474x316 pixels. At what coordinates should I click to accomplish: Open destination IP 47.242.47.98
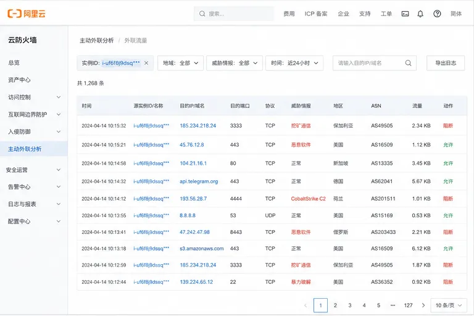click(x=194, y=232)
